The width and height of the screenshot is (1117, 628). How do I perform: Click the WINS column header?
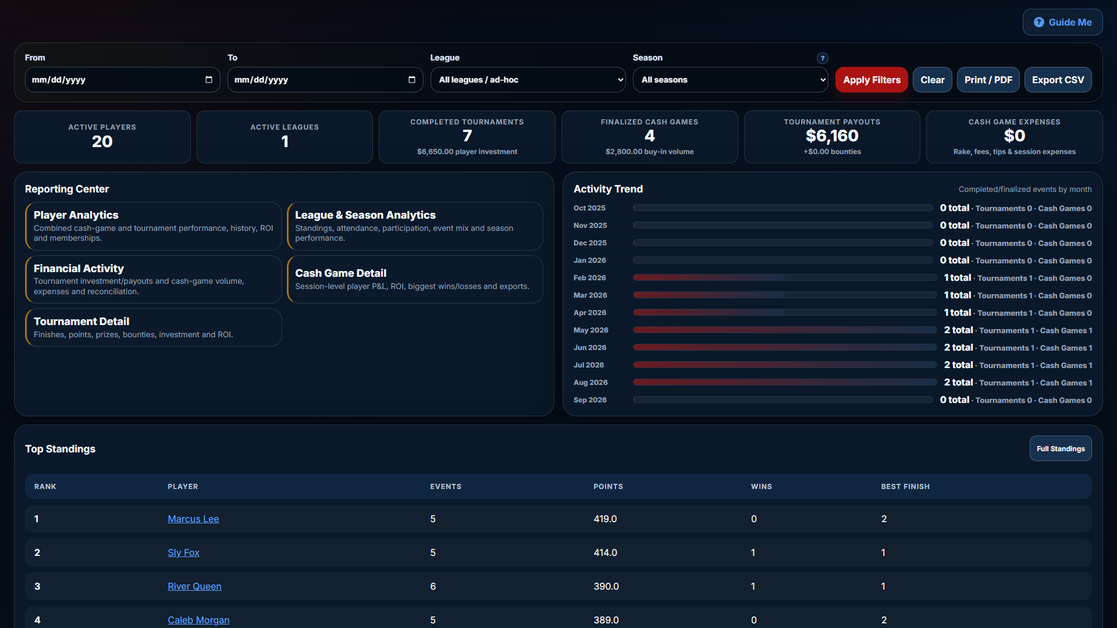(762, 487)
